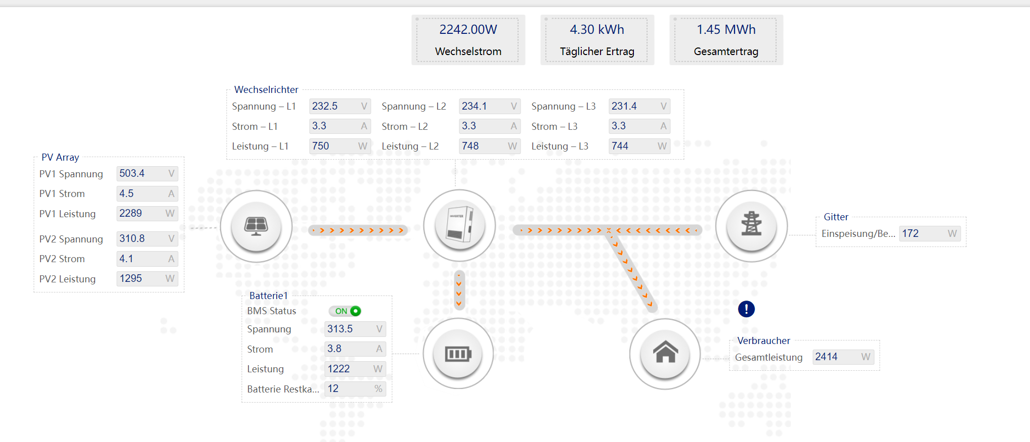Select the PV1 Spannung value 503.4

pos(147,173)
